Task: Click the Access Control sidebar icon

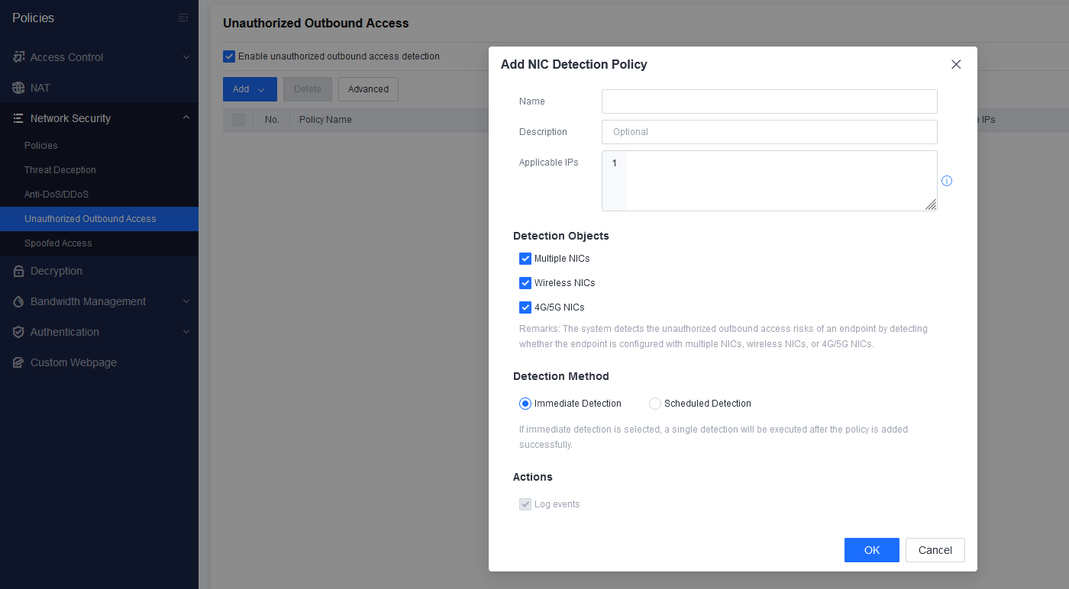Action: 18,57
